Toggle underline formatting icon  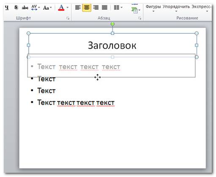click(7, 8)
